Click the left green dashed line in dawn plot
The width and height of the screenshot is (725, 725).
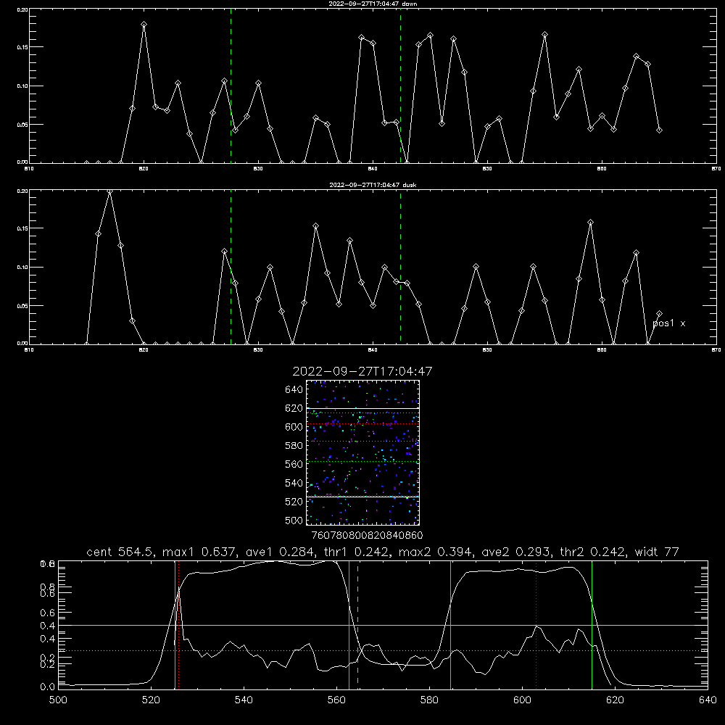click(x=231, y=86)
